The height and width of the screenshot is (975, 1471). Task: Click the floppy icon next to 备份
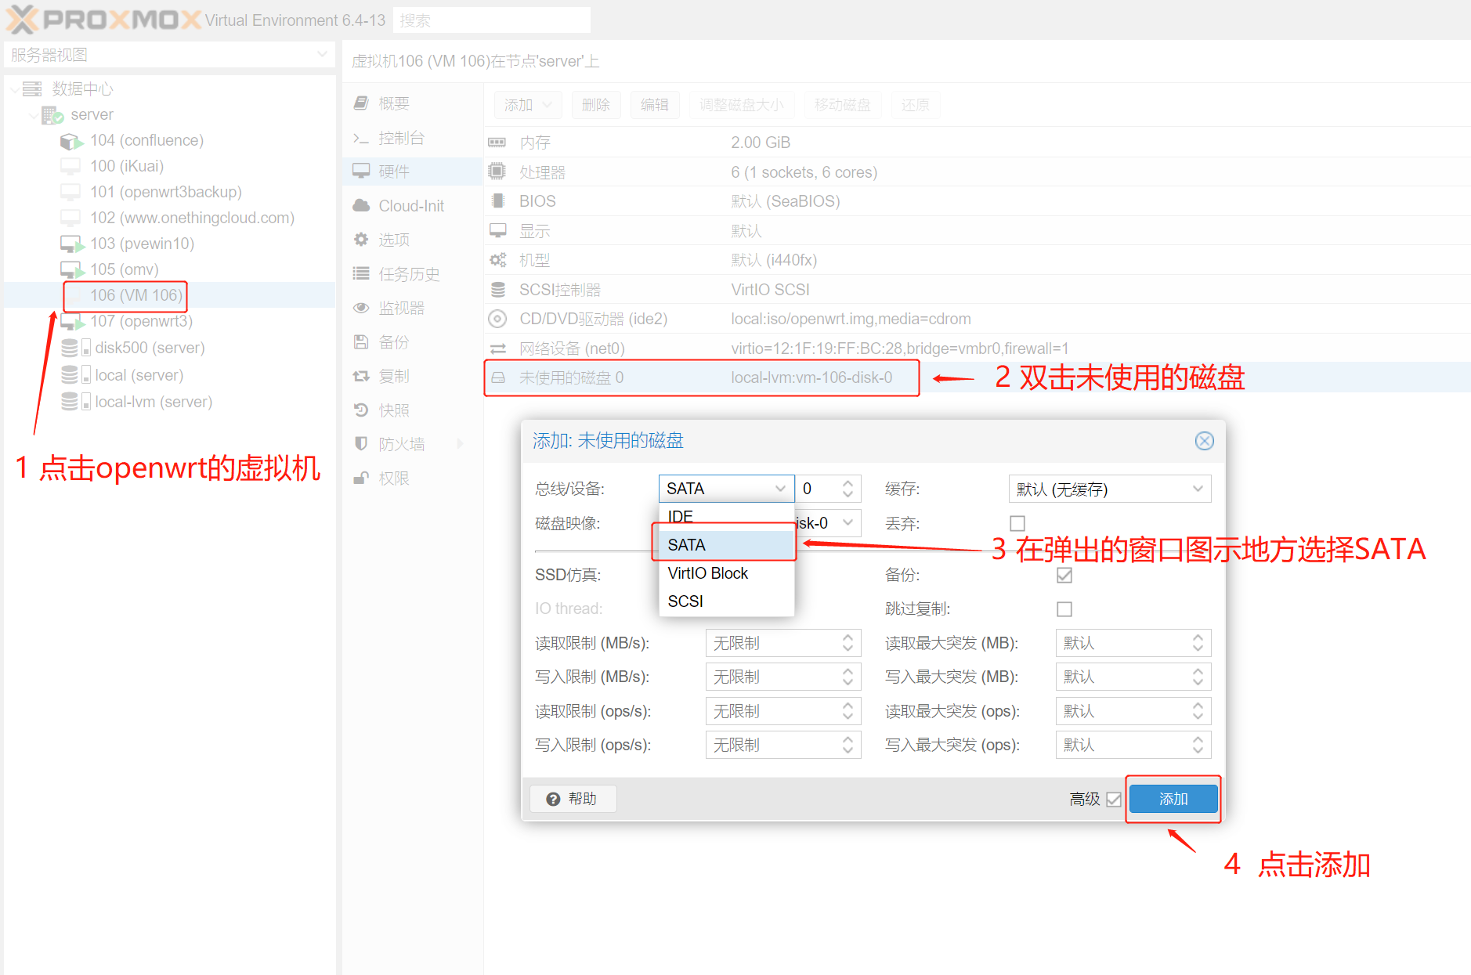[361, 341]
